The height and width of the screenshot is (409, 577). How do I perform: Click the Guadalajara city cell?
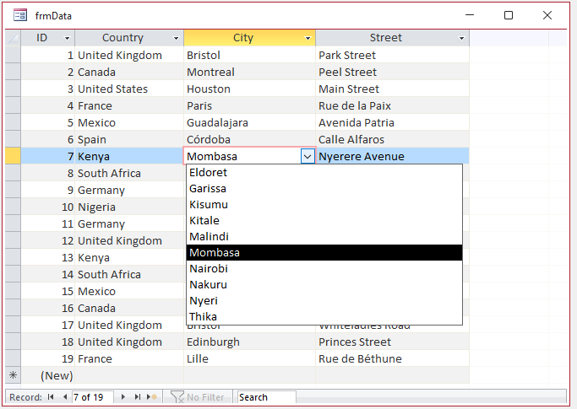point(249,123)
